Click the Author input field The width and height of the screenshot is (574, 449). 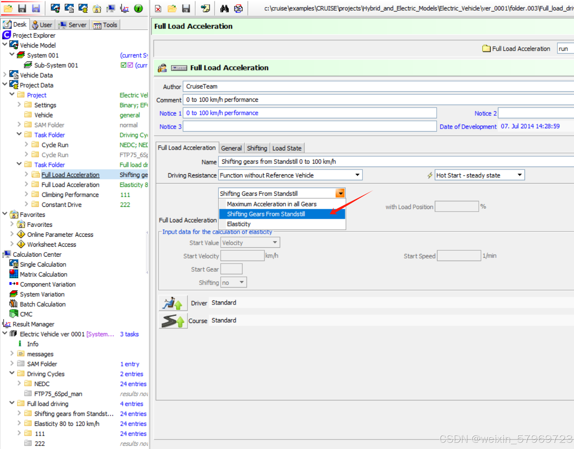pyautogui.click(x=378, y=86)
